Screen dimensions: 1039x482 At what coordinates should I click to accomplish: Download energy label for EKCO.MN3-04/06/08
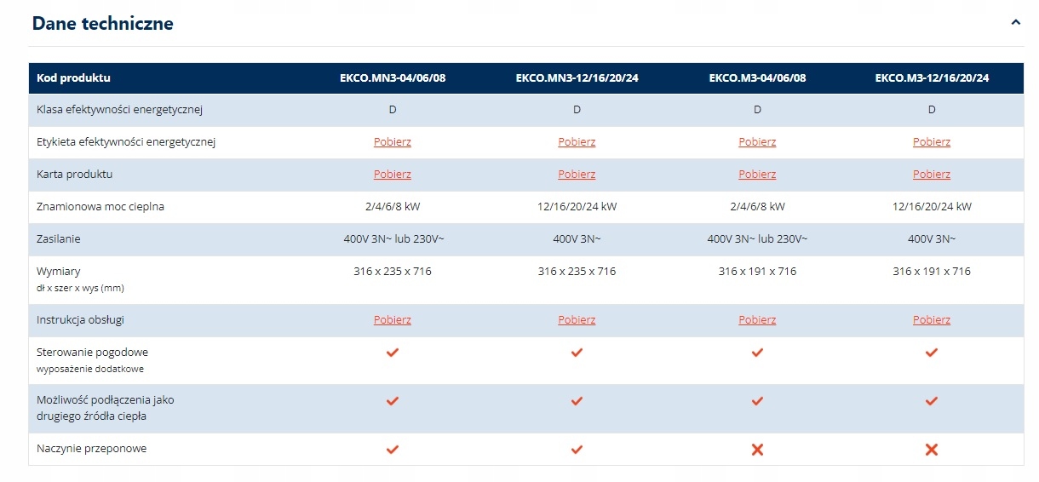(393, 142)
